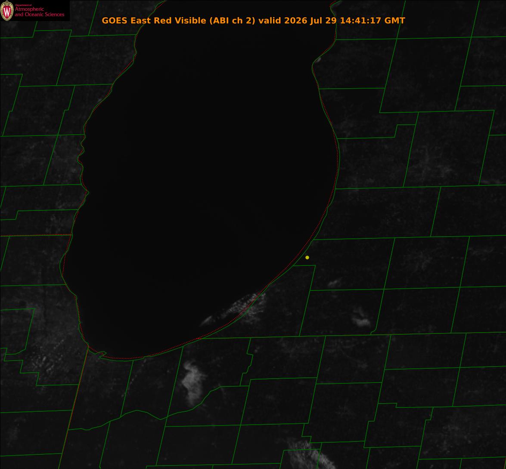Click the harbor notch on the southern lakeshore
Screen dimensions: 506x469
pos(102,354)
